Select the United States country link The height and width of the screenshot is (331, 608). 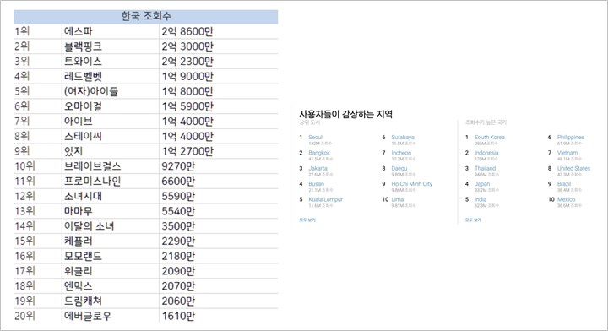[573, 168]
